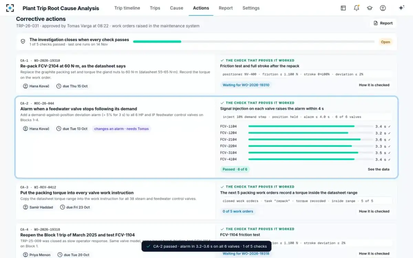Open Re-pack FCV-2104 at 60 N·m title
Viewport: 413px width, 258px height.
tap(73, 66)
